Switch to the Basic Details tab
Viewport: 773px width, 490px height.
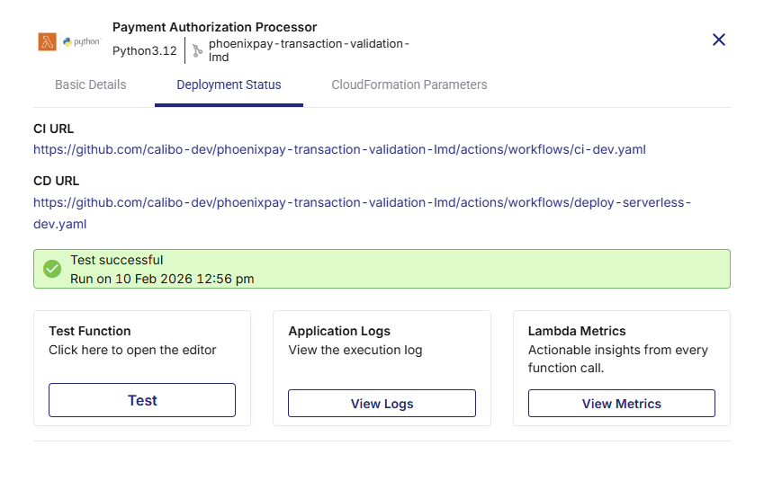pos(90,85)
